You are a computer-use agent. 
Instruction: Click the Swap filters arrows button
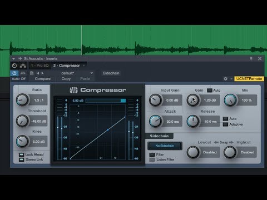[224, 142]
